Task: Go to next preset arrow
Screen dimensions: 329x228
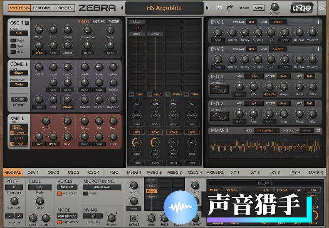Action: [207, 8]
